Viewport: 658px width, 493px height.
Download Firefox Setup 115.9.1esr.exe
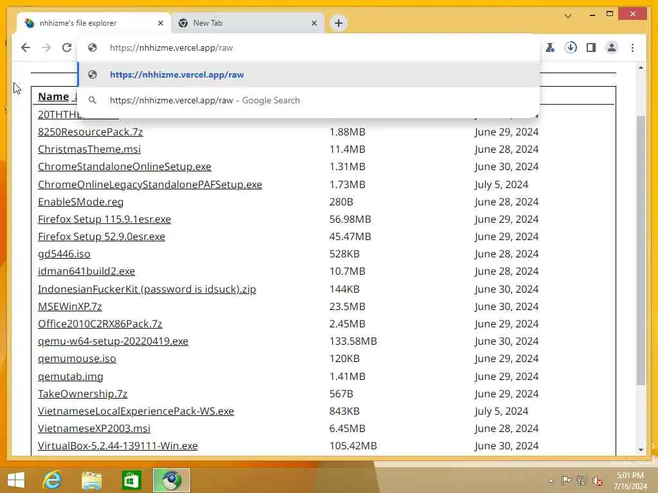105,220
